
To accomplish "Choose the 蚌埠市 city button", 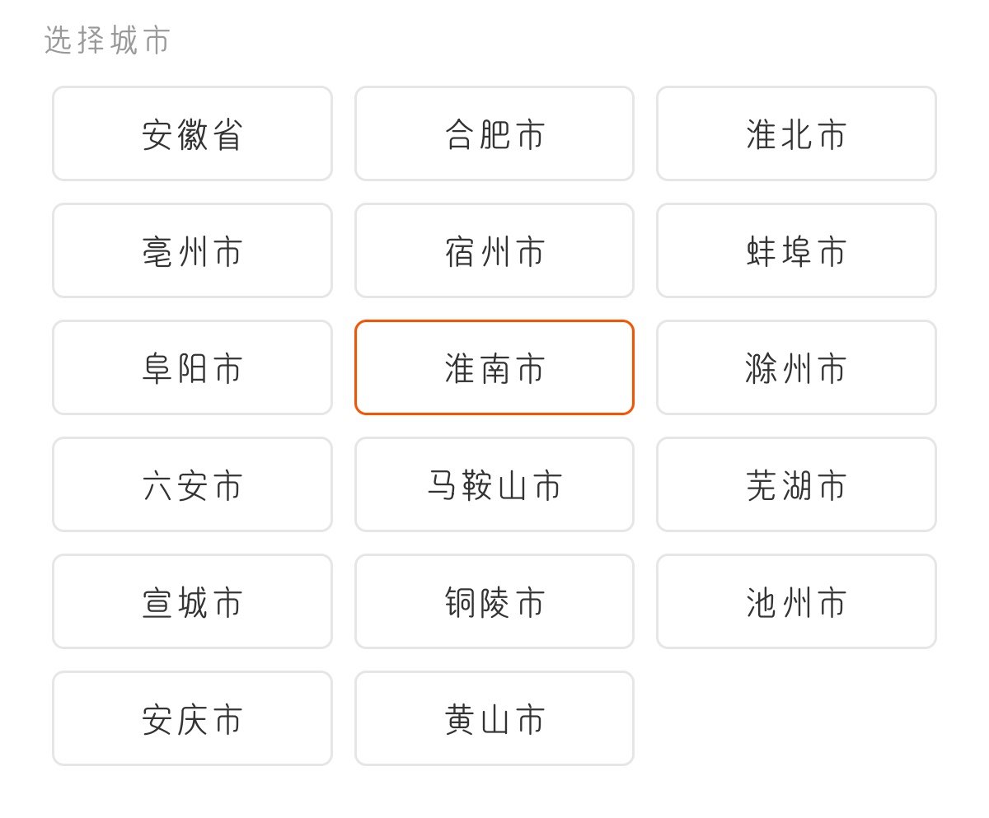I will [x=796, y=250].
